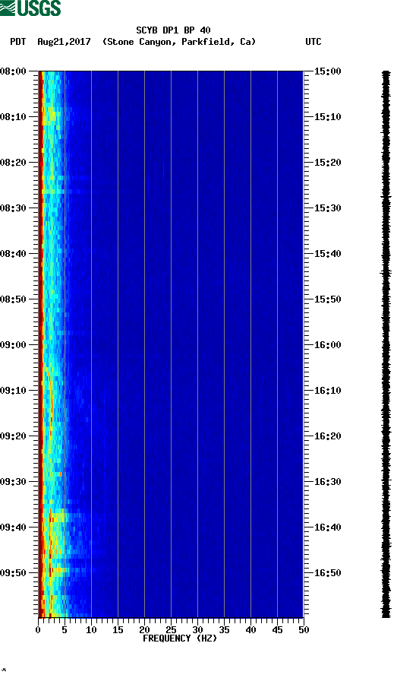Screen dimensions: 419x678
Task: Click the USGS logo
Action: tap(30, 8)
